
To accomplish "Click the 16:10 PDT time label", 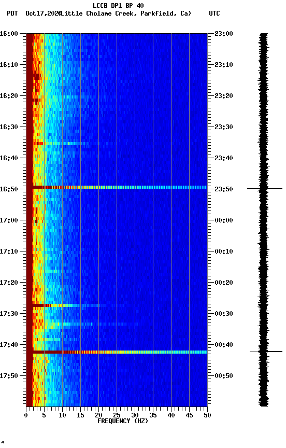I will (x=9, y=65).
